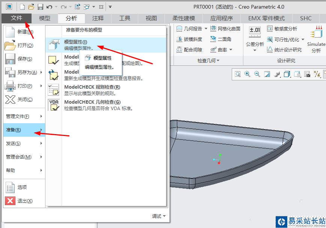The image size is (326, 228).
Task: Open the 调试 dropdown at menu bottom
Action: [158, 216]
